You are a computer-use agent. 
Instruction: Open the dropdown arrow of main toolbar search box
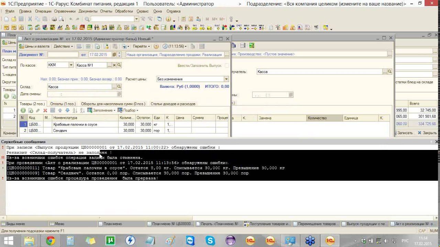[x=136, y=19]
